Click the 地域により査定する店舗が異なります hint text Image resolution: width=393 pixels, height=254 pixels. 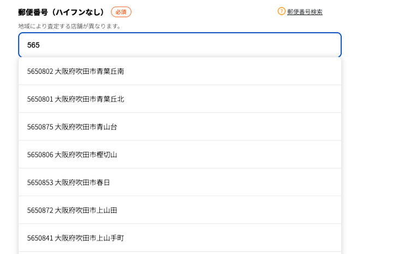coord(70,26)
